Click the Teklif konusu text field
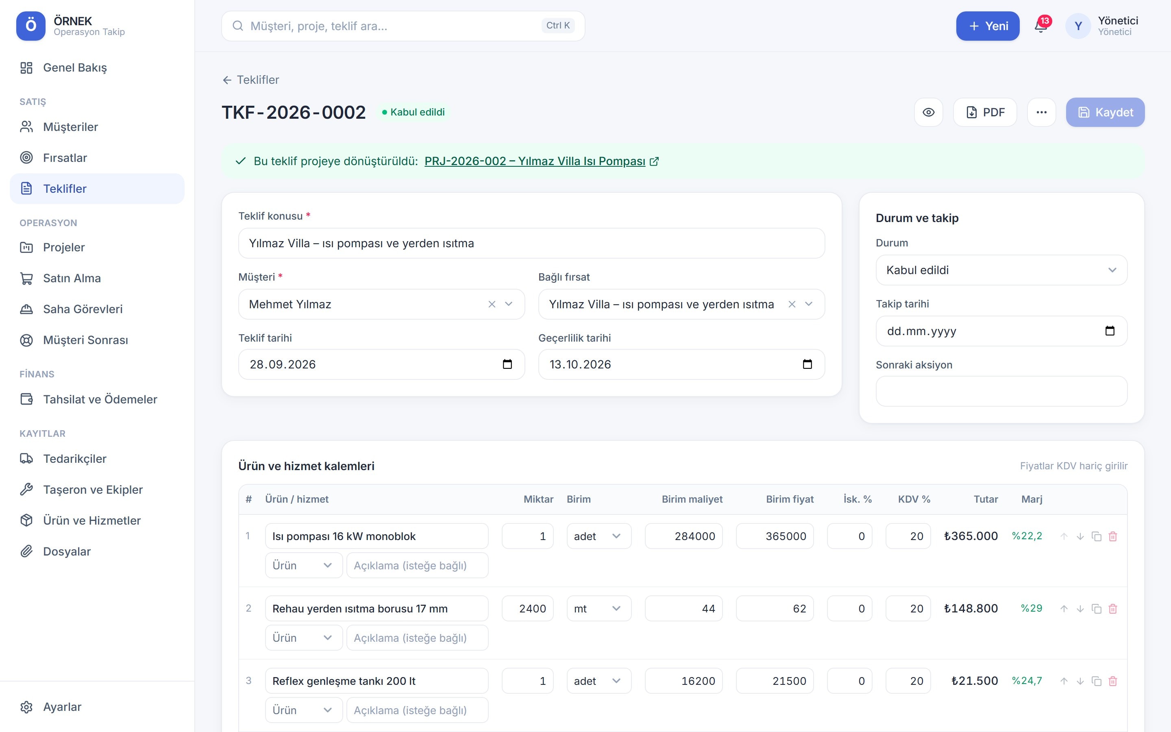The width and height of the screenshot is (1171, 732). click(x=531, y=243)
